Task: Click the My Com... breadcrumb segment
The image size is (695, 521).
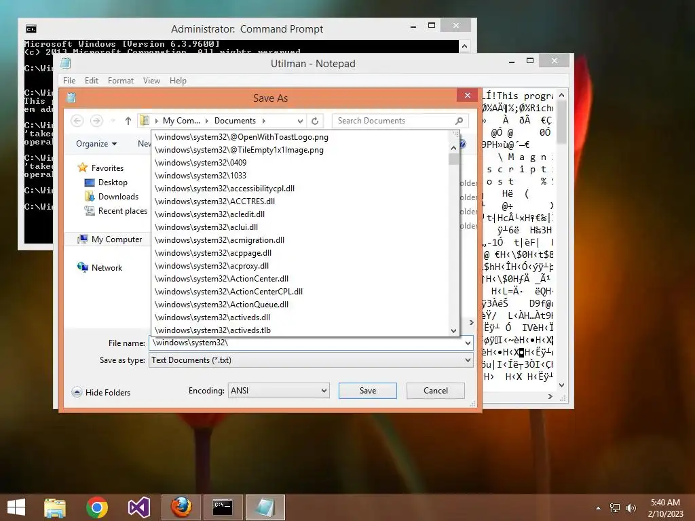Action: pos(181,121)
